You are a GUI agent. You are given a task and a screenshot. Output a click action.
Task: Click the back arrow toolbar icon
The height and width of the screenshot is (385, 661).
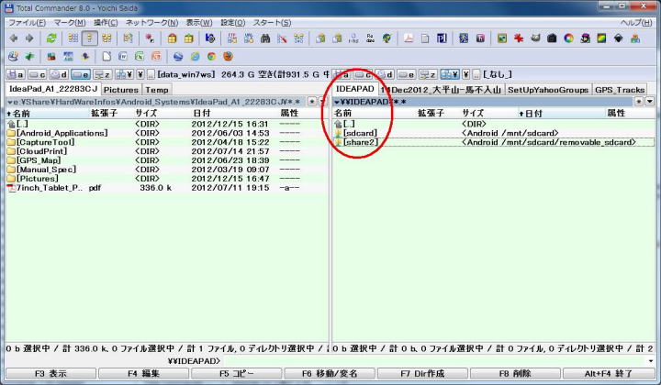(x=14, y=38)
